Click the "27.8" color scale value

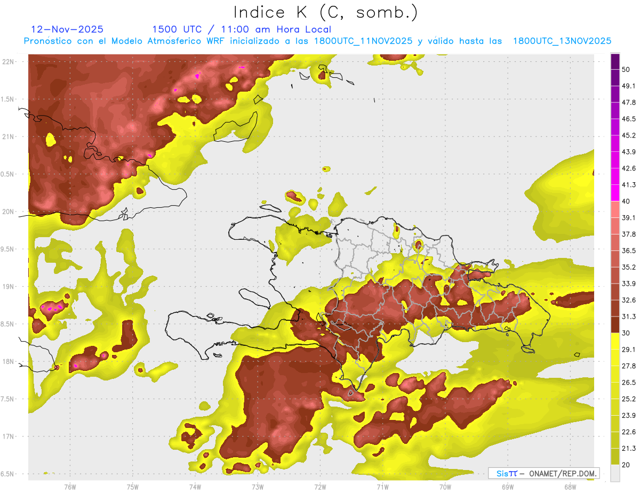click(629, 367)
